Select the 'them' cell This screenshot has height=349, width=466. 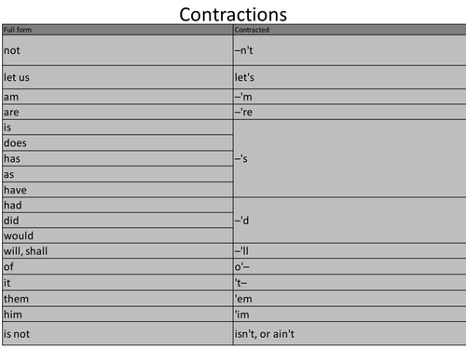click(x=117, y=299)
